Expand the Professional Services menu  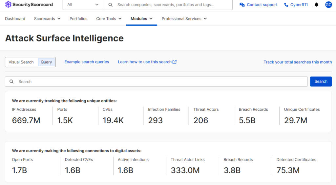tap(184, 19)
